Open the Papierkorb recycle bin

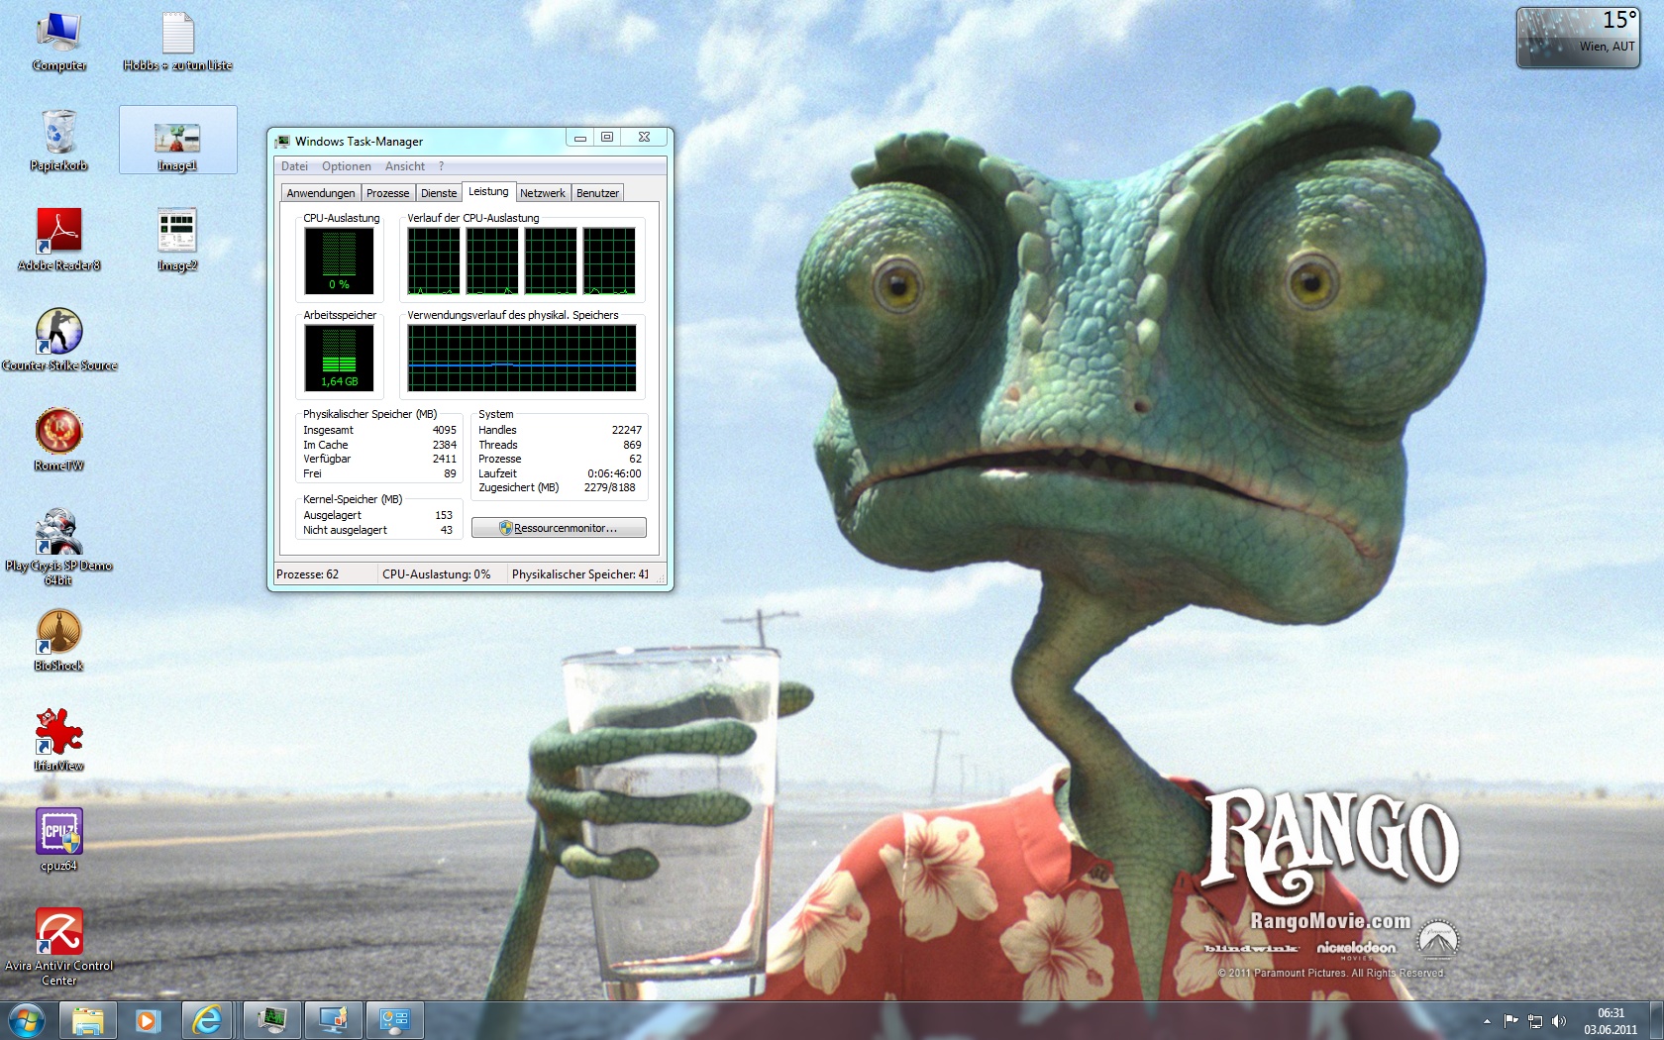[58, 141]
